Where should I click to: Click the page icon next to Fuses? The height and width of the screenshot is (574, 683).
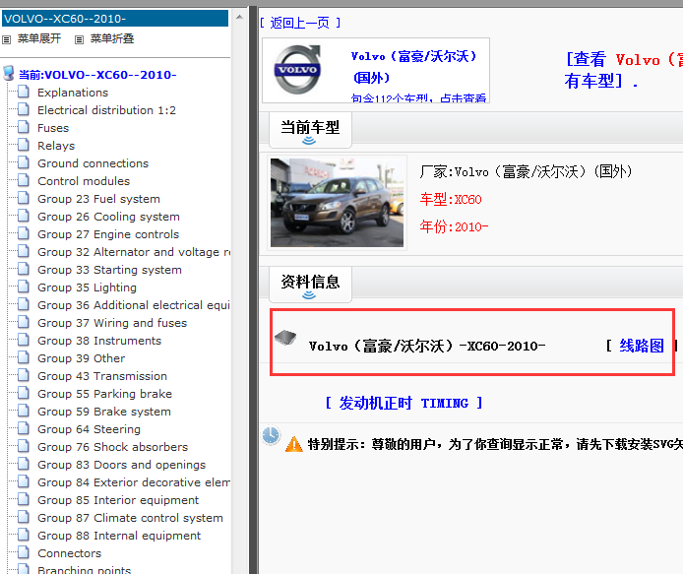point(24,127)
